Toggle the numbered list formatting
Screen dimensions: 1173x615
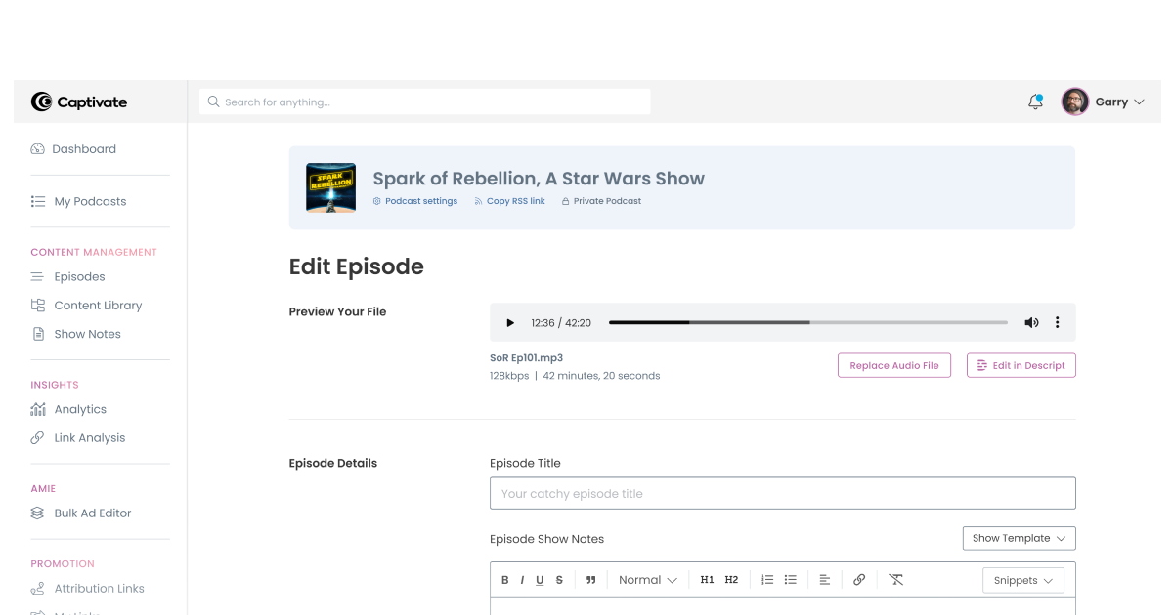767,579
